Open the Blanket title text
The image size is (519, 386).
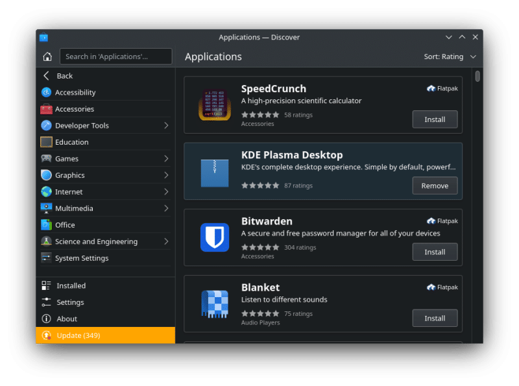(261, 287)
